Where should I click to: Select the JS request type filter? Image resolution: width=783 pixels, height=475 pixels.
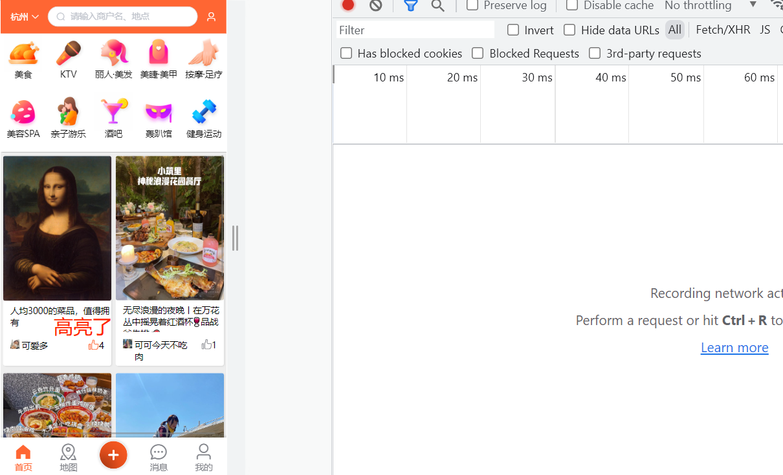click(x=765, y=30)
